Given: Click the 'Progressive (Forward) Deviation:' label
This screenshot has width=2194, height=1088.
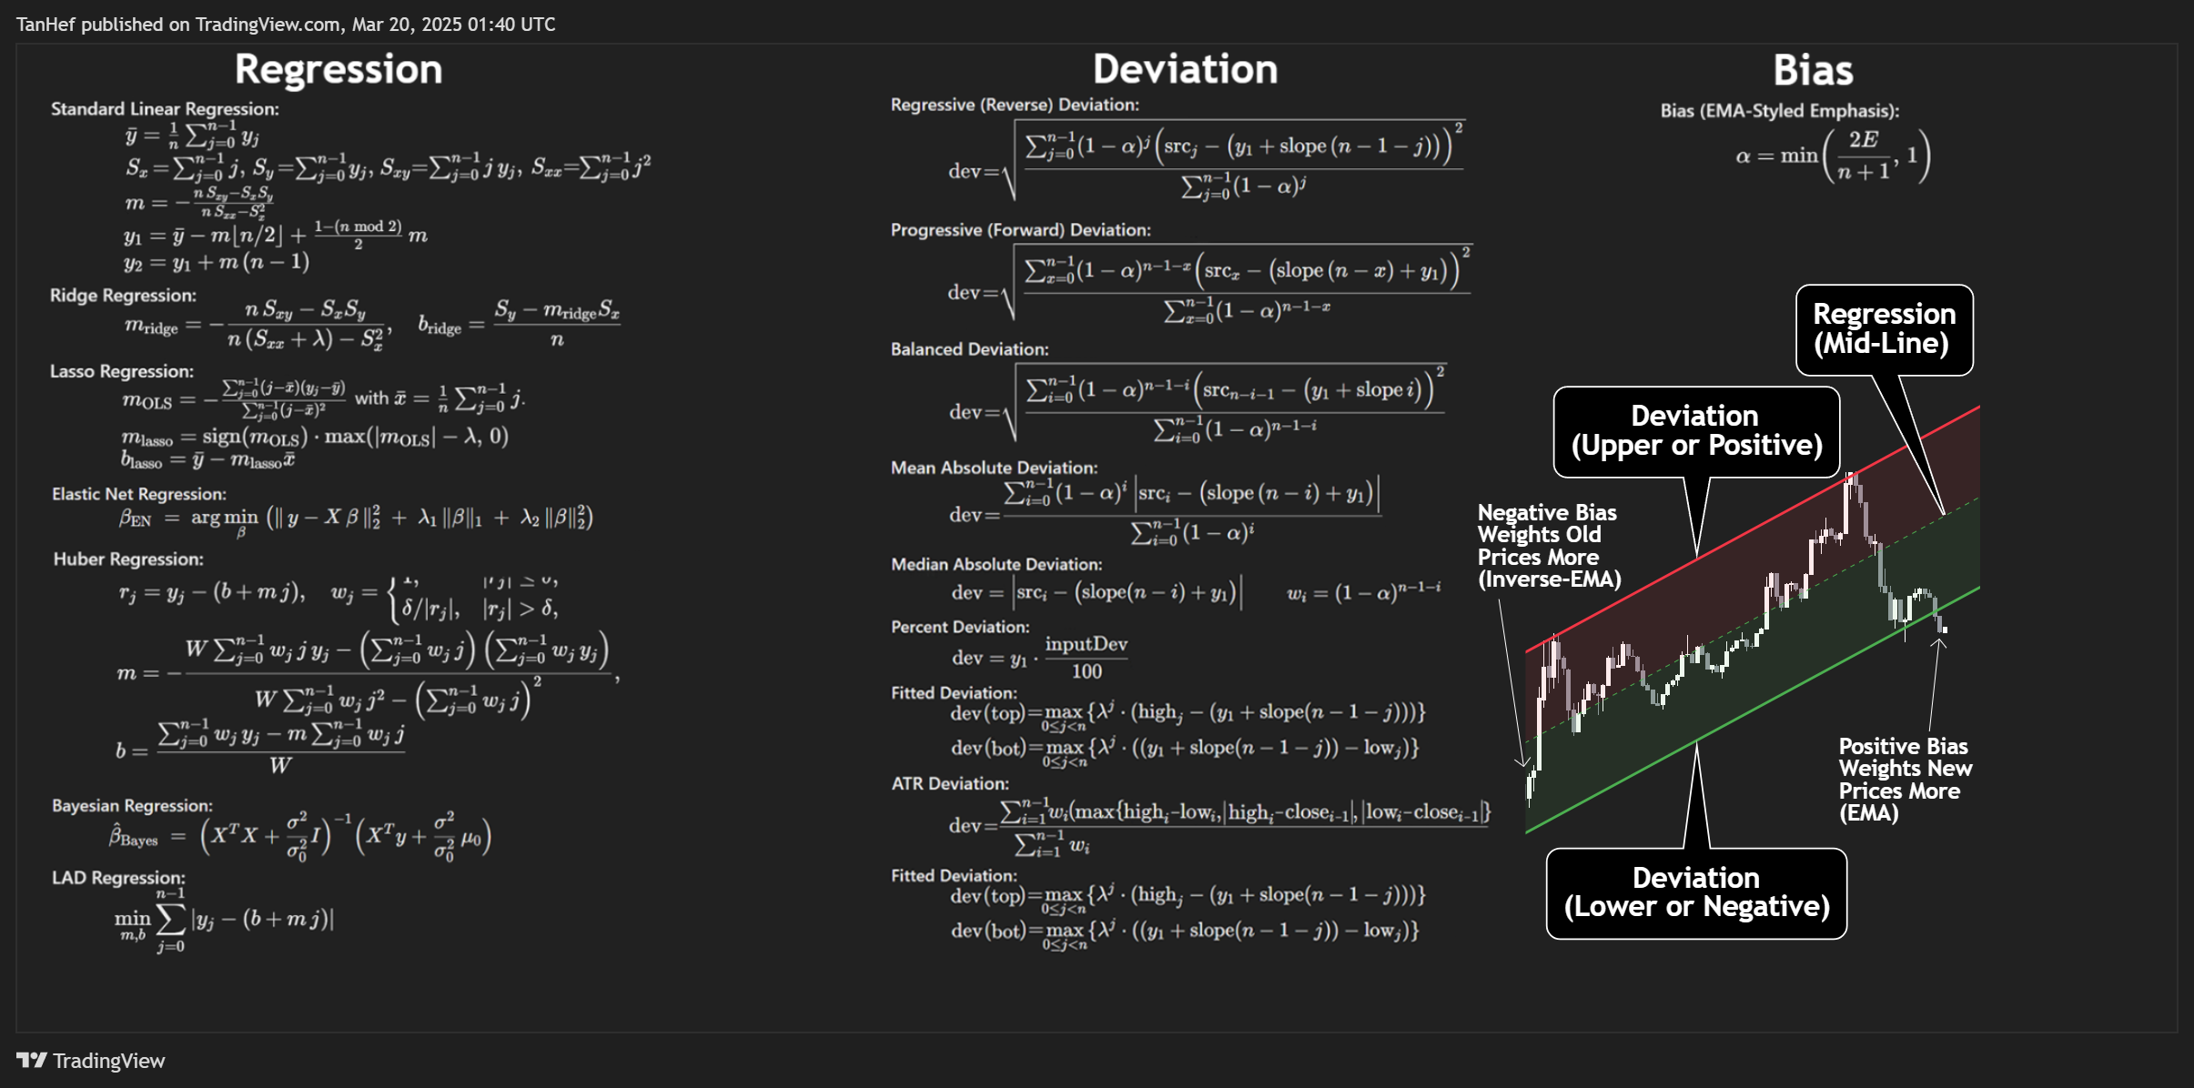Looking at the screenshot, I should 1021,230.
